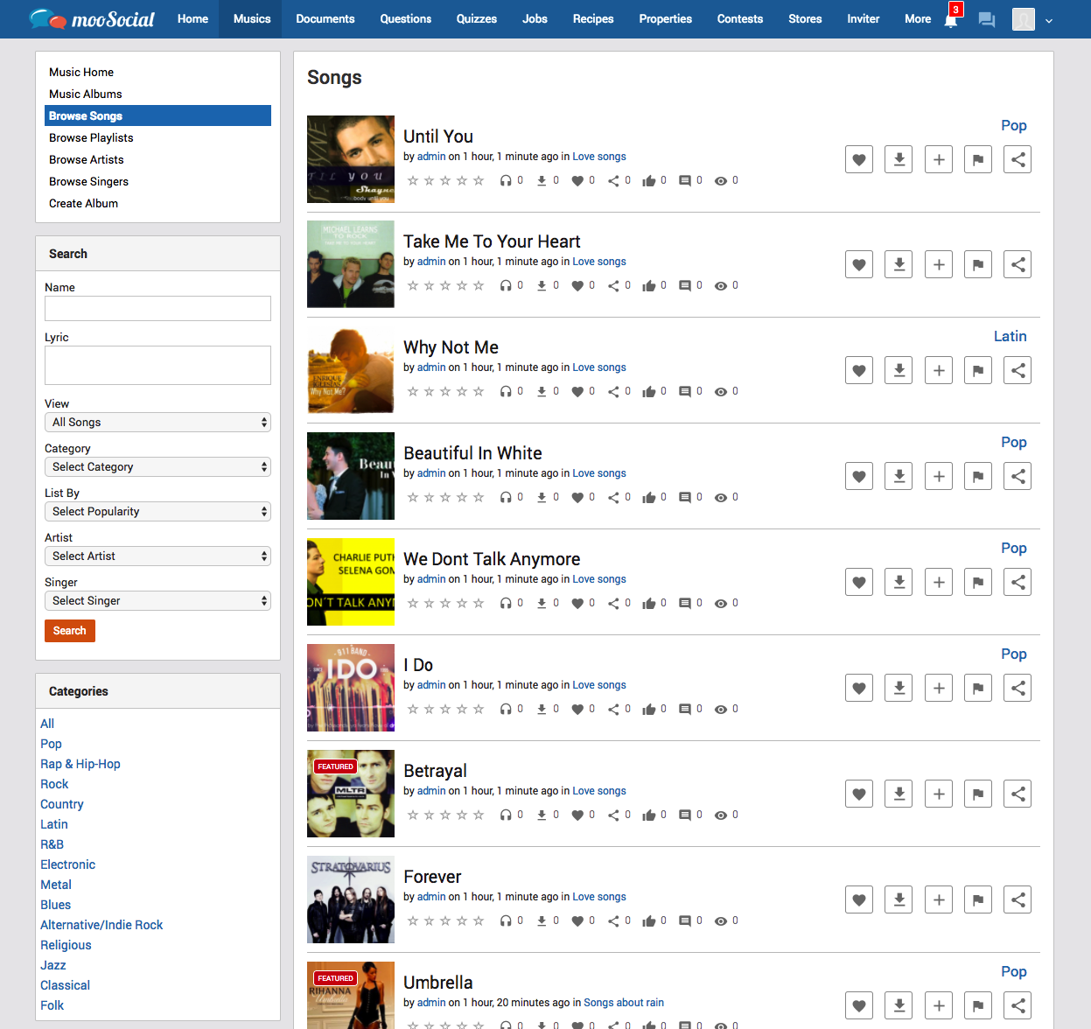Favorite the song Forever

point(859,899)
